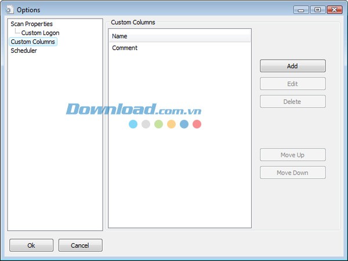Image resolution: width=348 pixels, height=261 pixels.
Task: Select the Comment row in list
Action: coord(180,48)
